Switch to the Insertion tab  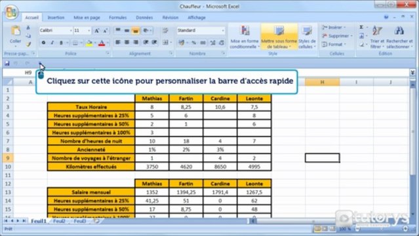pos(56,18)
